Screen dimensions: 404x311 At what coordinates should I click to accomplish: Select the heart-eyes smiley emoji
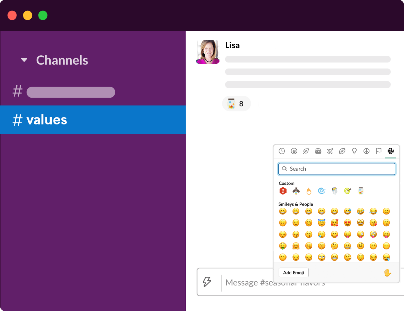click(x=347, y=223)
